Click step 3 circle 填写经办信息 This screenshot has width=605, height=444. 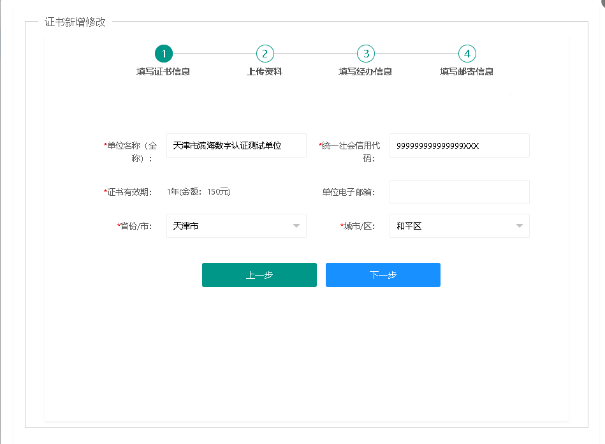(x=366, y=54)
